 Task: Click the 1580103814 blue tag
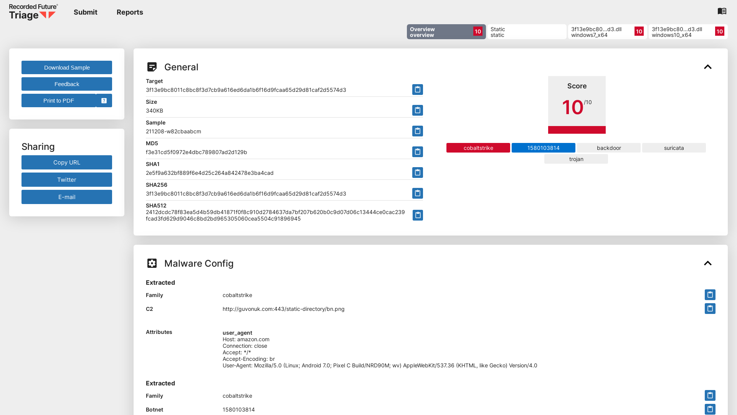point(544,148)
